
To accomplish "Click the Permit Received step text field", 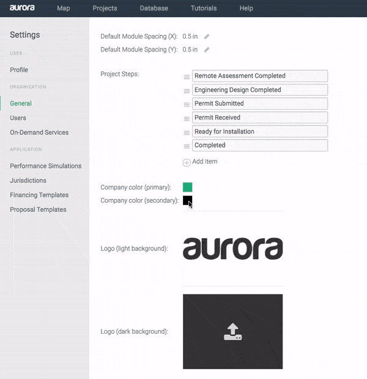I will (x=259, y=118).
